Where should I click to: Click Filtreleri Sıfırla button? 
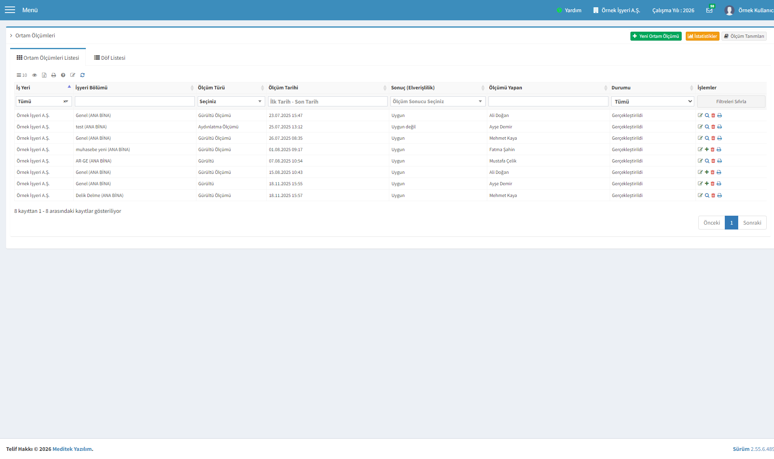click(731, 102)
